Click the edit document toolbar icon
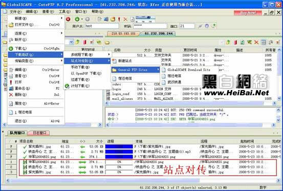The image size is (283, 191). click(99, 19)
